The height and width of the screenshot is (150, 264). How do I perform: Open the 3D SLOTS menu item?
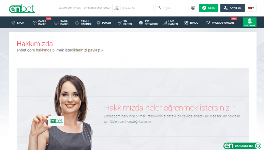point(125,23)
